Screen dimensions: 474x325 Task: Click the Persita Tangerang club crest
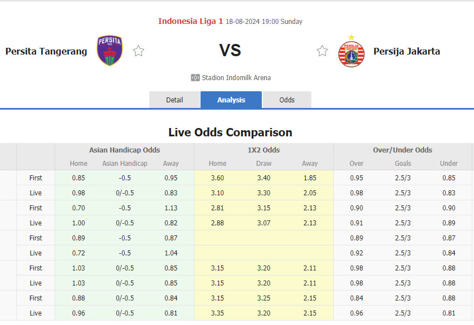pos(109,51)
